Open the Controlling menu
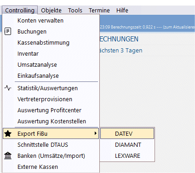Viewport: 195px width, 173px height. coord(20,10)
